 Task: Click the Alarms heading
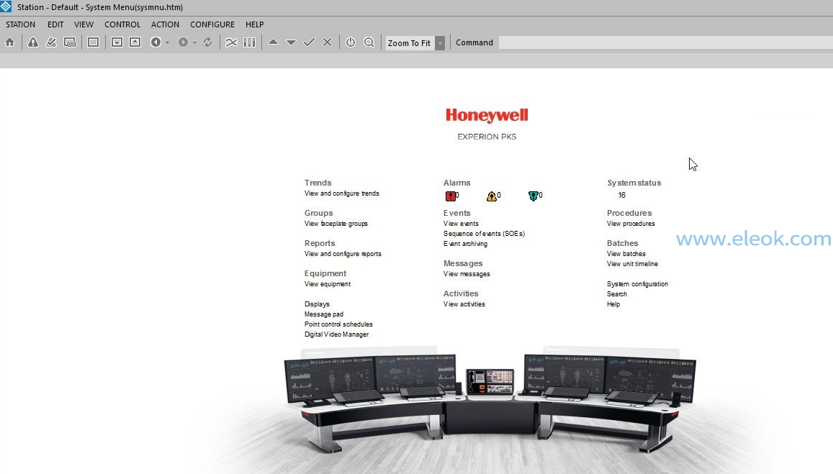[457, 183]
